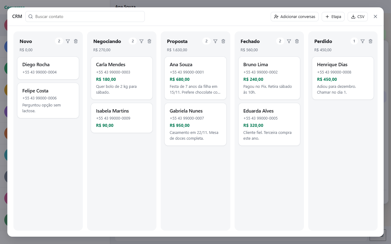Open Diego Rocha's contact card
391x244 pixels.
pos(48,68)
